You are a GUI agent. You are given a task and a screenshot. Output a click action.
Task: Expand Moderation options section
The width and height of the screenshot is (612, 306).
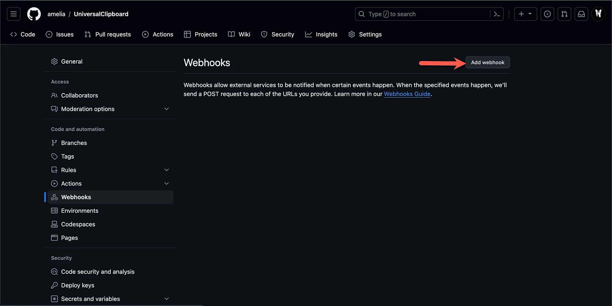166,109
